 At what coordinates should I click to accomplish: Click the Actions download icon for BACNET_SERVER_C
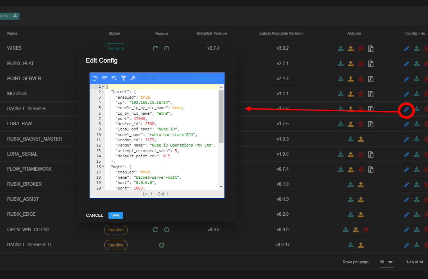pyautogui.click(x=351, y=245)
